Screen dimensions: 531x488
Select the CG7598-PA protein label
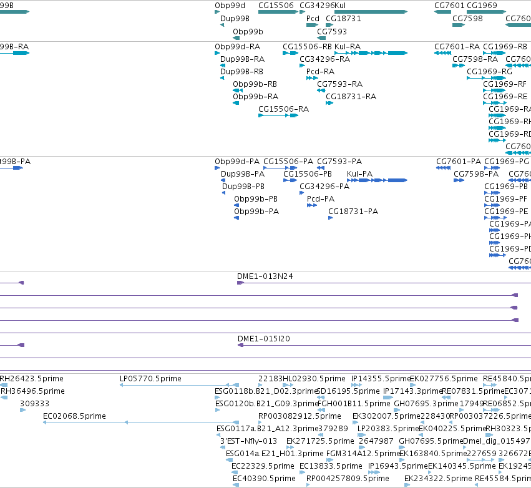click(476, 174)
